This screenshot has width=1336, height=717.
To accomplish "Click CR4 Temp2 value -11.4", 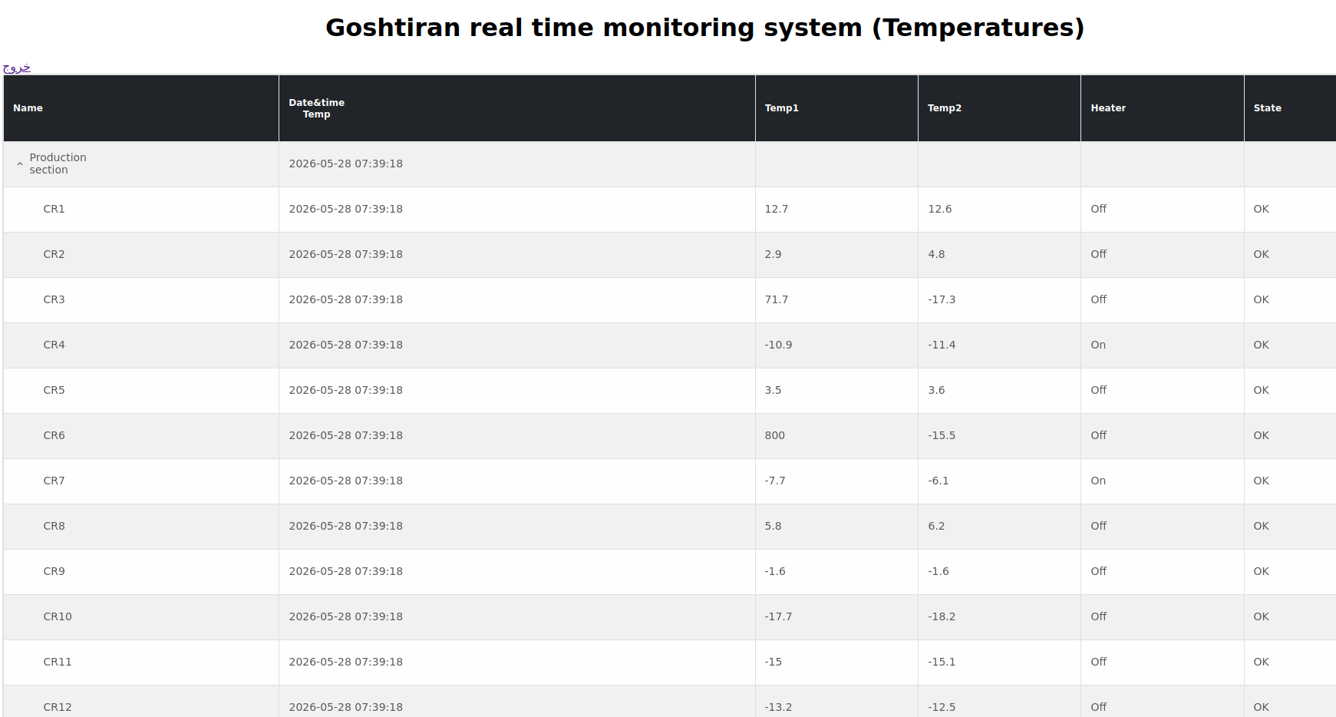I will pyautogui.click(x=942, y=345).
